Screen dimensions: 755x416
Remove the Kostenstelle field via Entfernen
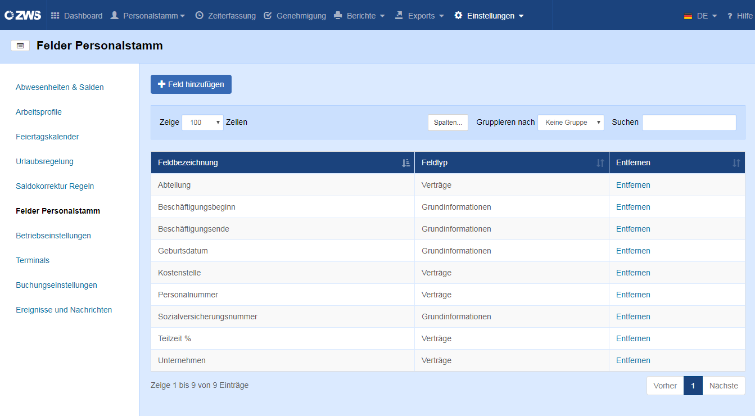(x=633, y=273)
